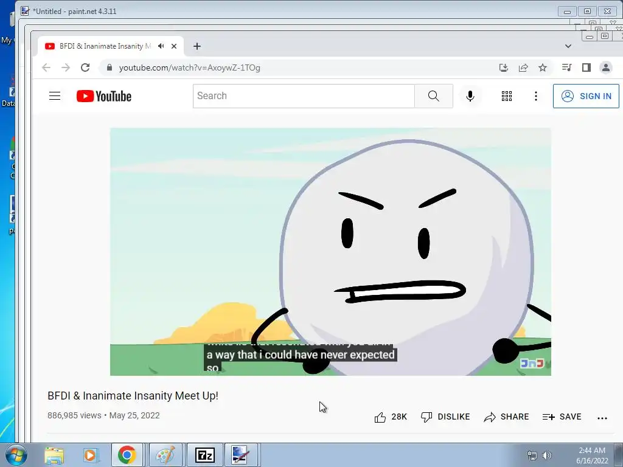
Task: Click the network tray icon
Action: [532, 455]
